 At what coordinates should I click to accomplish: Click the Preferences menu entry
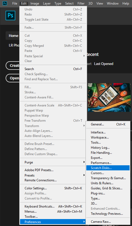pyautogui.click(x=53, y=222)
